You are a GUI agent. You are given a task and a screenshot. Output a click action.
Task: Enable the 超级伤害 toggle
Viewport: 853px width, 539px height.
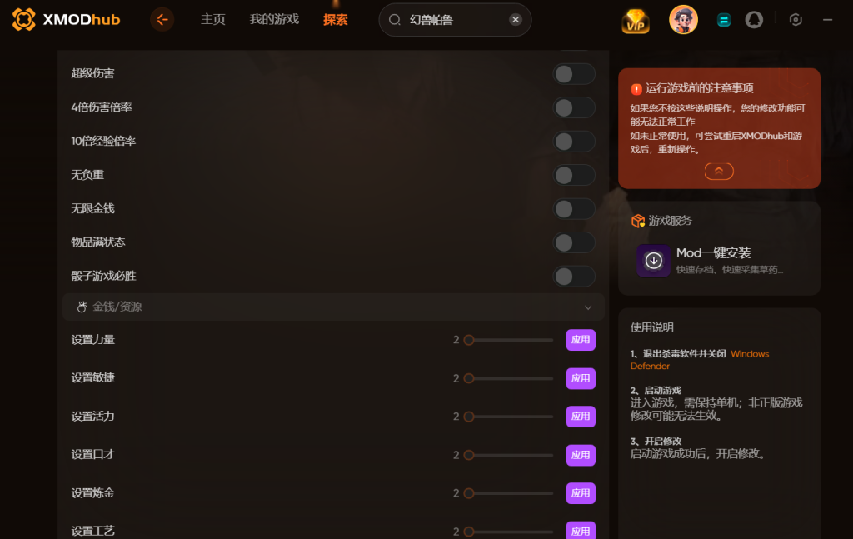click(x=574, y=74)
